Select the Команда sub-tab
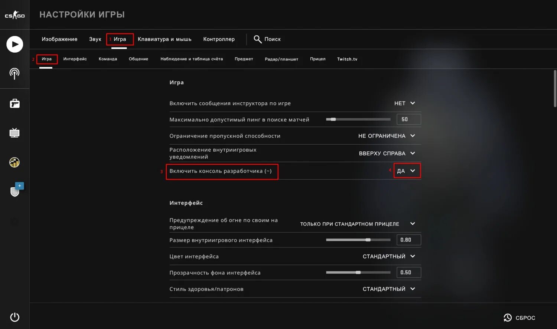The image size is (557, 329). [108, 59]
